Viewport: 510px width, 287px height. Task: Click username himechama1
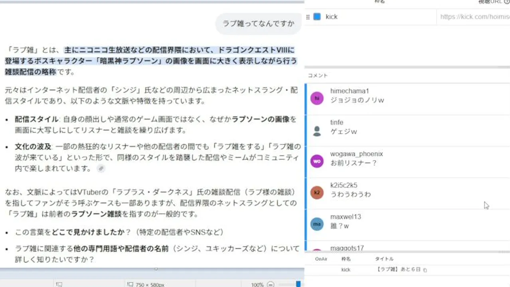point(350,91)
